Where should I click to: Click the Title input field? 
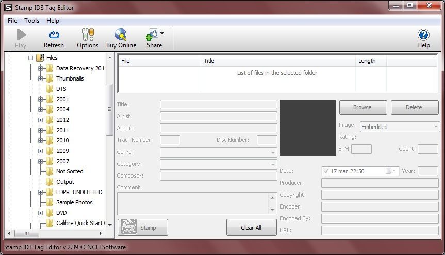(219, 104)
